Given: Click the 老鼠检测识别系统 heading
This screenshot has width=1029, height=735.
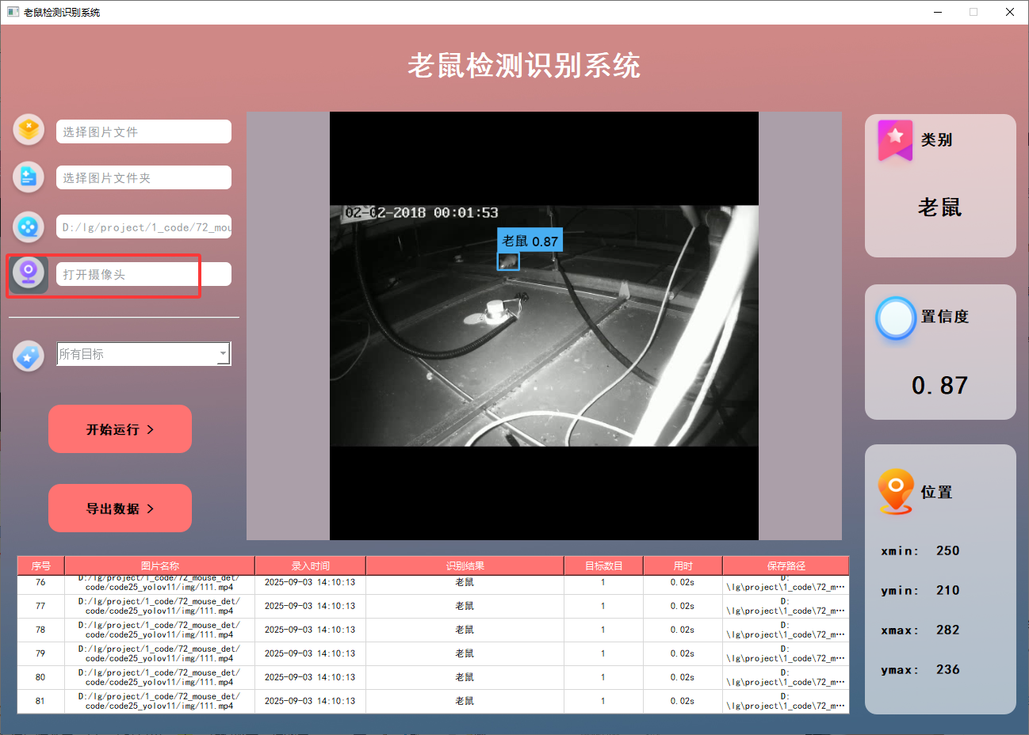Looking at the screenshot, I should coord(524,65).
